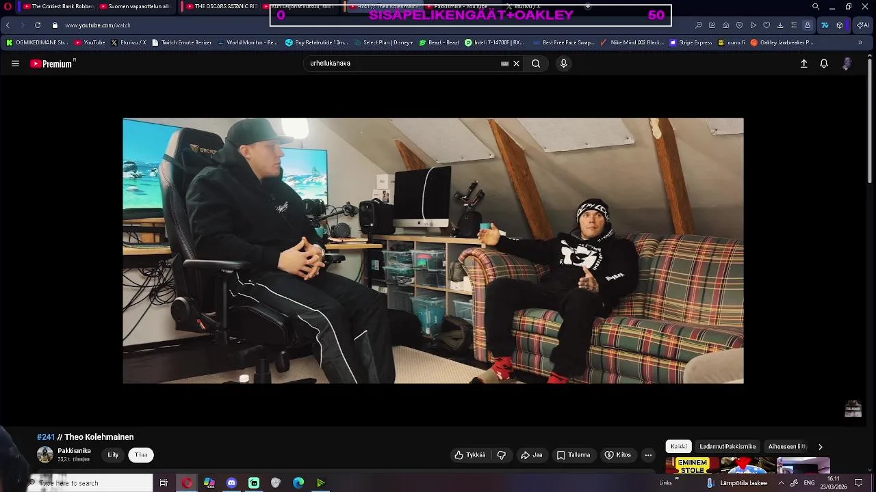Send thanks with the Kiitos button
876x492 pixels.
(618, 455)
